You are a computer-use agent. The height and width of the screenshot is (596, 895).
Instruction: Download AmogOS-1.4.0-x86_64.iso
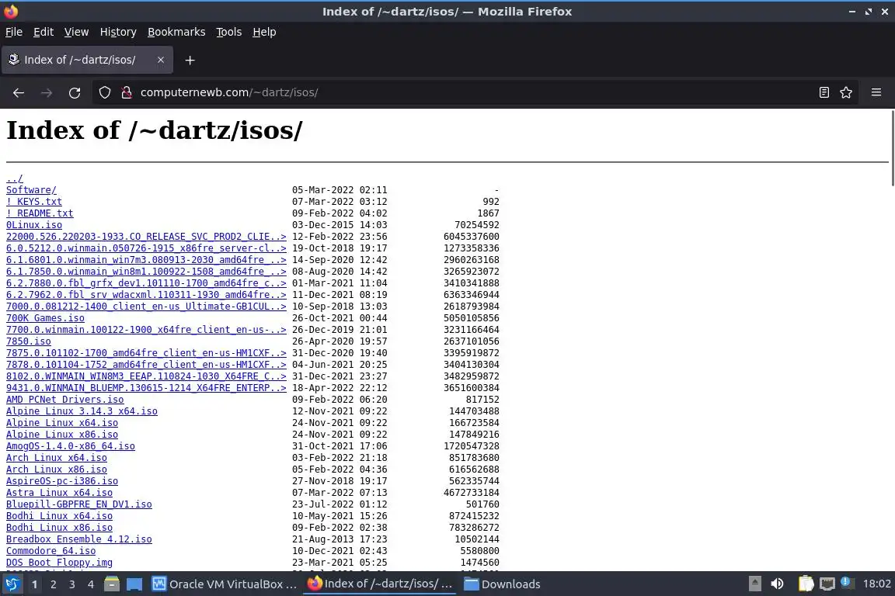[71, 446]
